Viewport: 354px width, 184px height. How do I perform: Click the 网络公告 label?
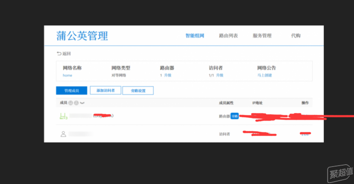click(x=267, y=68)
